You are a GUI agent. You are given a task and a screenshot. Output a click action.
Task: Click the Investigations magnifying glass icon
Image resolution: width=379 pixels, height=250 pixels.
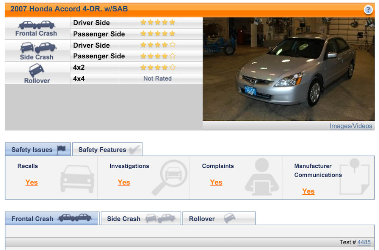tap(170, 177)
